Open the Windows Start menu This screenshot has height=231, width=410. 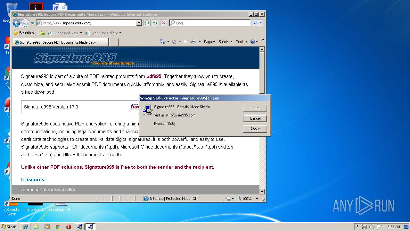[x=9, y=227]
